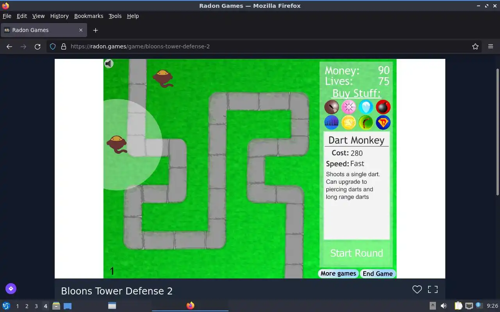Image resolution: width=500 pixels, height=312 pixels.
Task: Open the clipboard manager in the tray
Action: click(458, 306)
